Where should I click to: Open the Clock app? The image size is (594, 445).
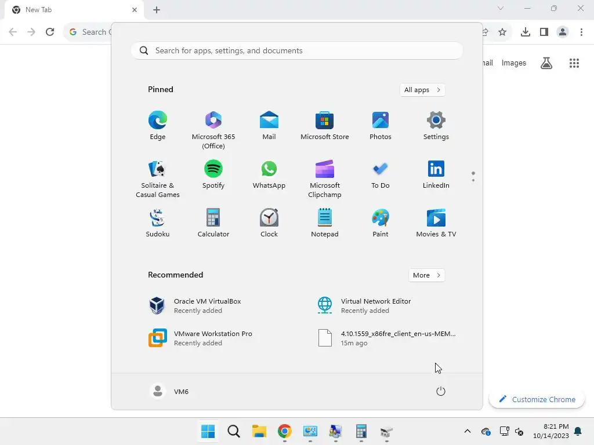(269, 222)
